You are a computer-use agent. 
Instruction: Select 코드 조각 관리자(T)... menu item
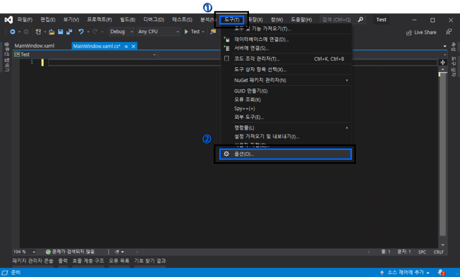pyautogui.click(x=286, y=59)
